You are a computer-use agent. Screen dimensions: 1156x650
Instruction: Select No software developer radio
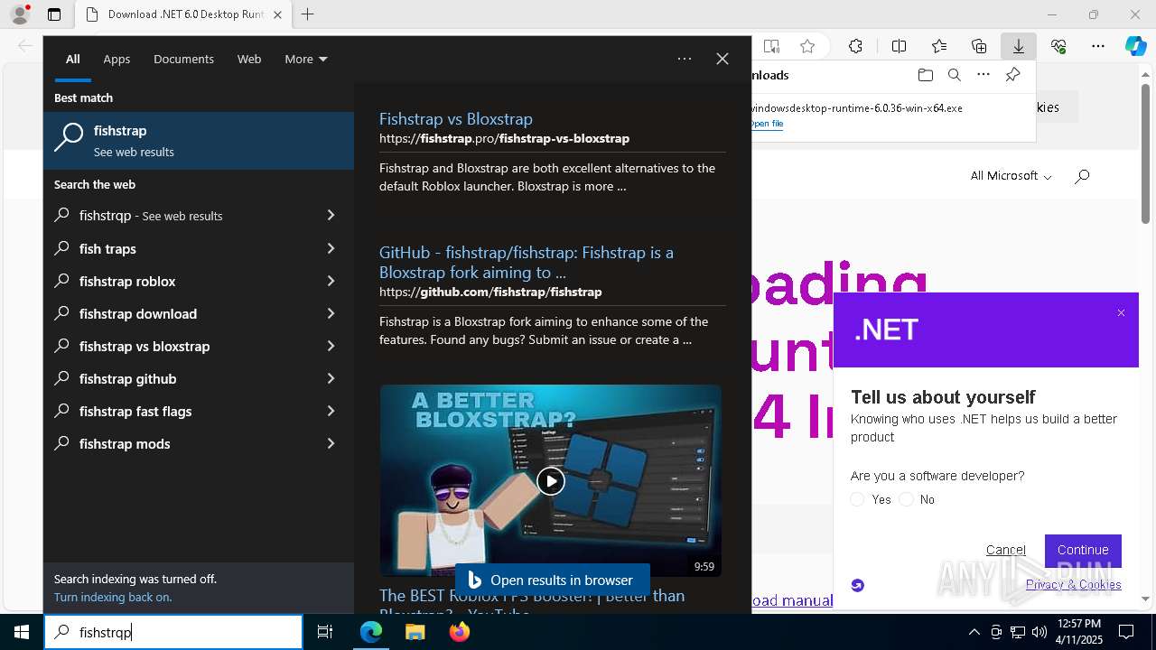pos(907,499)
